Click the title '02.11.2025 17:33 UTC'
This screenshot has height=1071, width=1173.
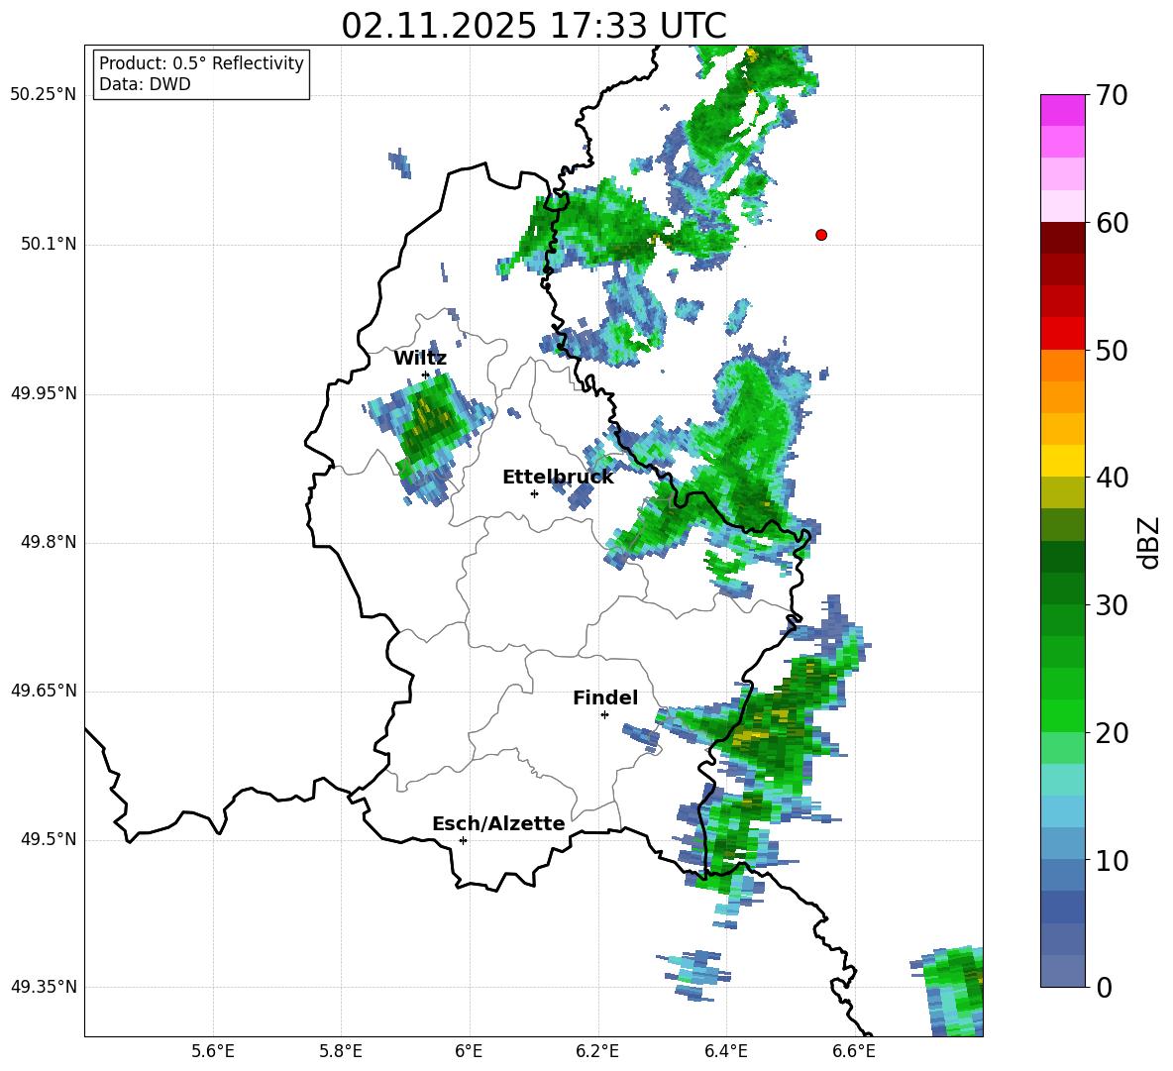(x=533, y=26)
